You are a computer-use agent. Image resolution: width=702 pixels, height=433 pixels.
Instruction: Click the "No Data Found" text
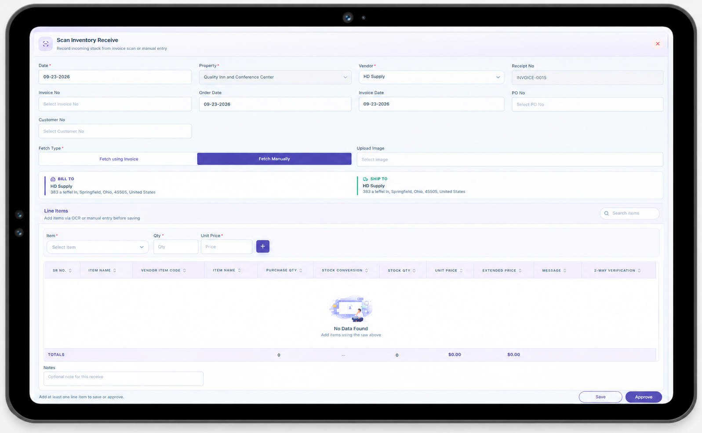click(x=351, y=328)
